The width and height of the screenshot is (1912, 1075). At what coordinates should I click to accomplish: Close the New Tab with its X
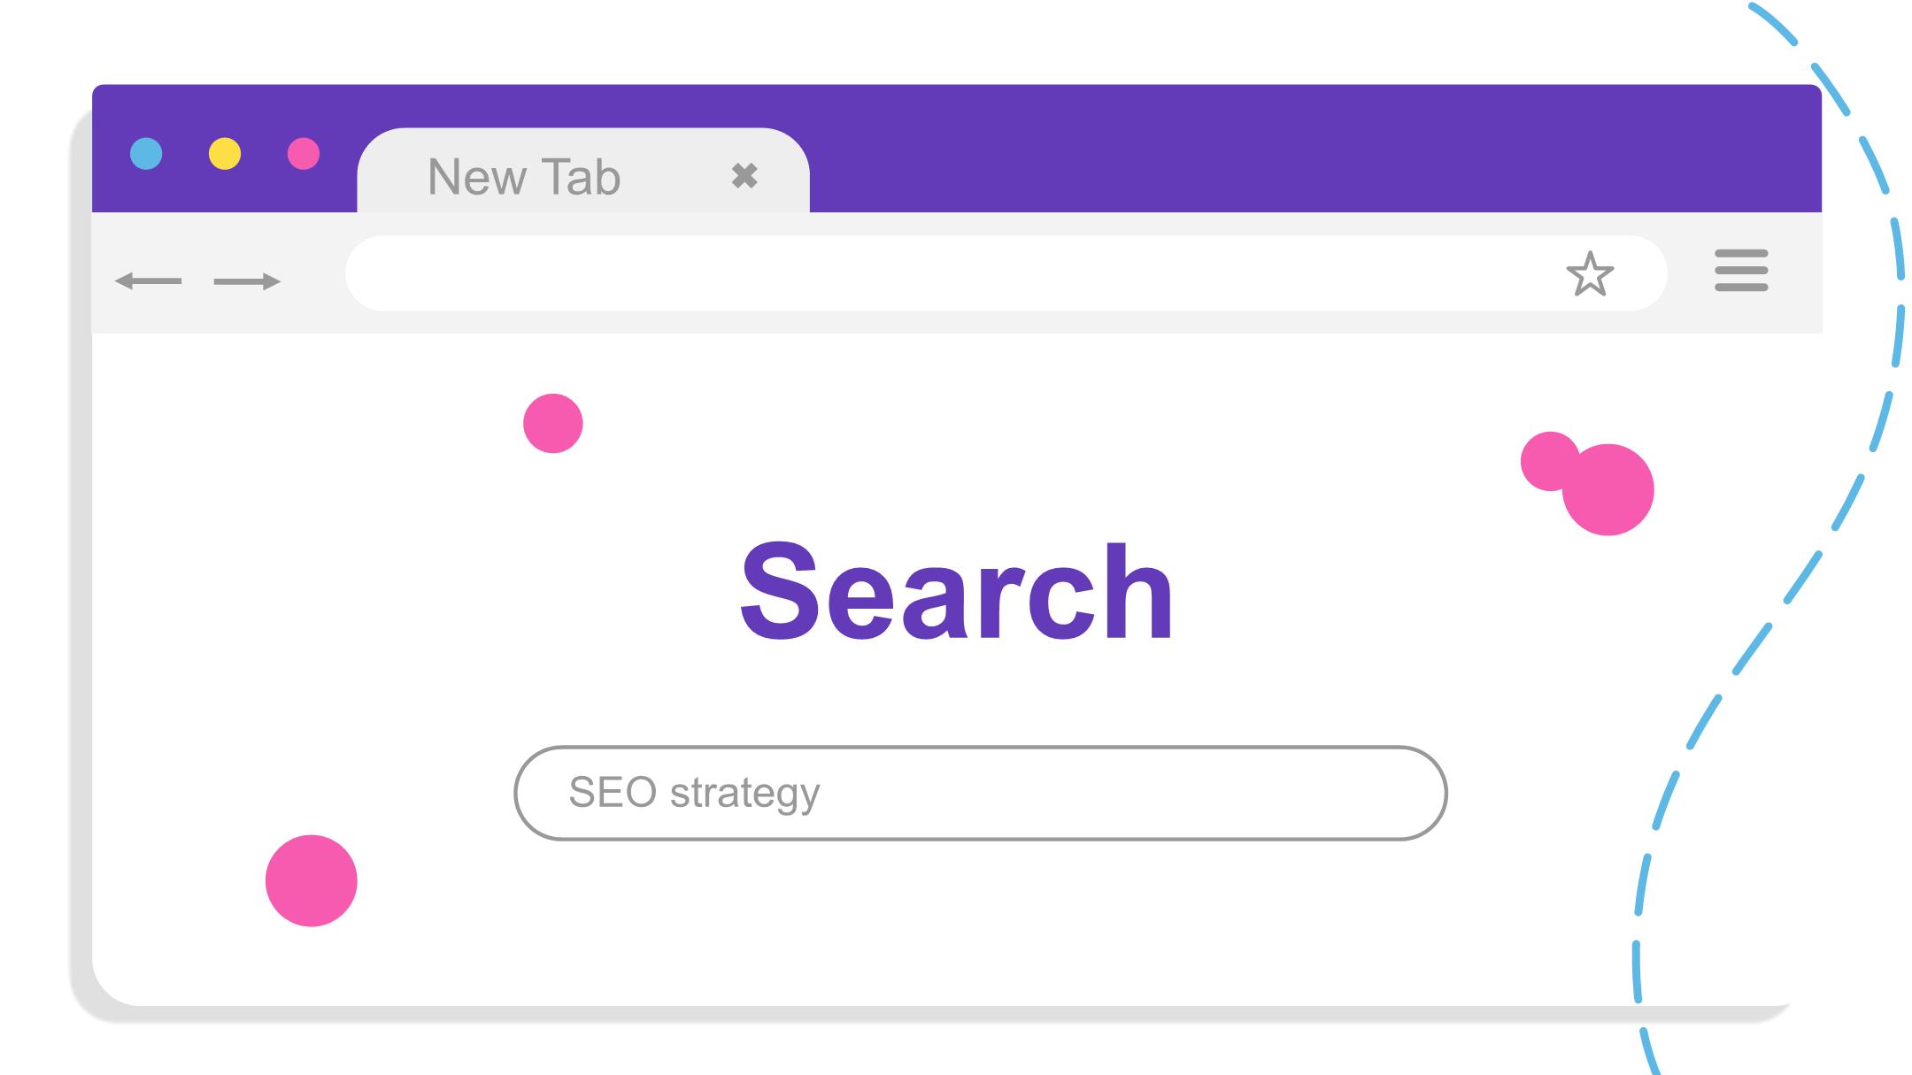tap(744, 176)
